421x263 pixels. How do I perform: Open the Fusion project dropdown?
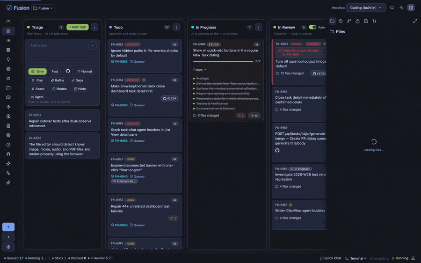pyautogui.click(x=43, y=8)
